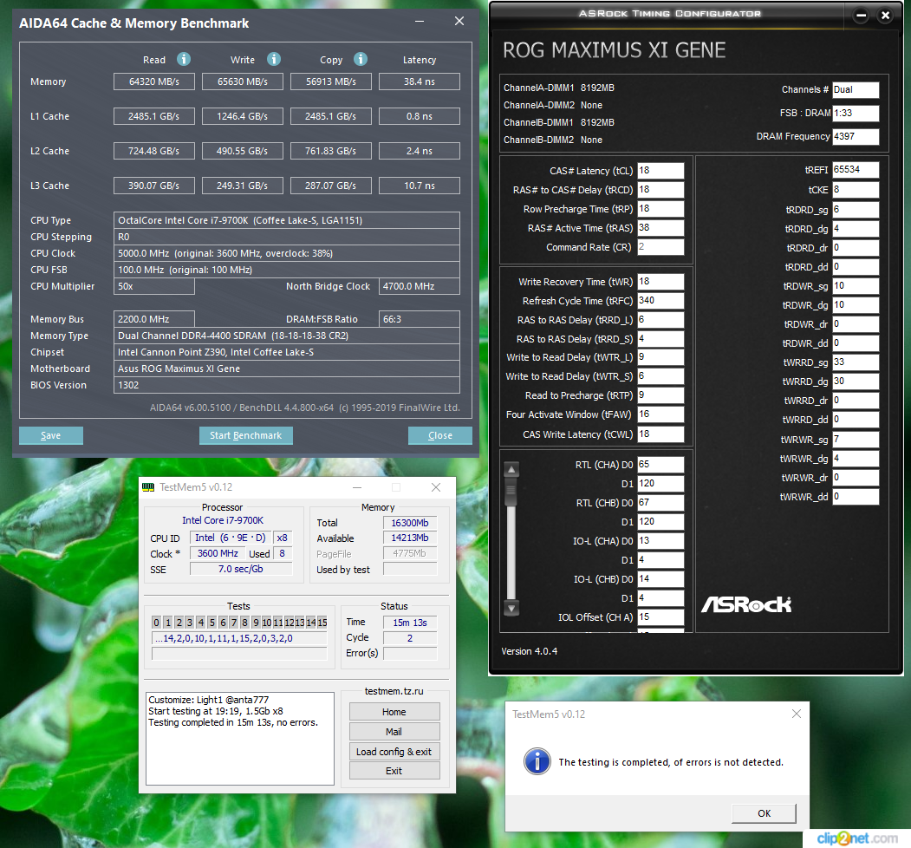911x848 pixels.
Task: Click the IOL Offset (CH A) field
Action: point(660,617)
